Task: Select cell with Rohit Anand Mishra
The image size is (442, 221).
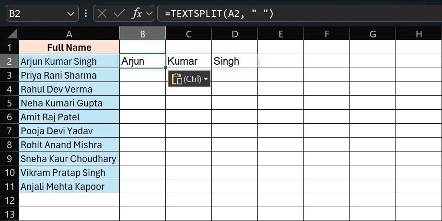Action: 69,144
